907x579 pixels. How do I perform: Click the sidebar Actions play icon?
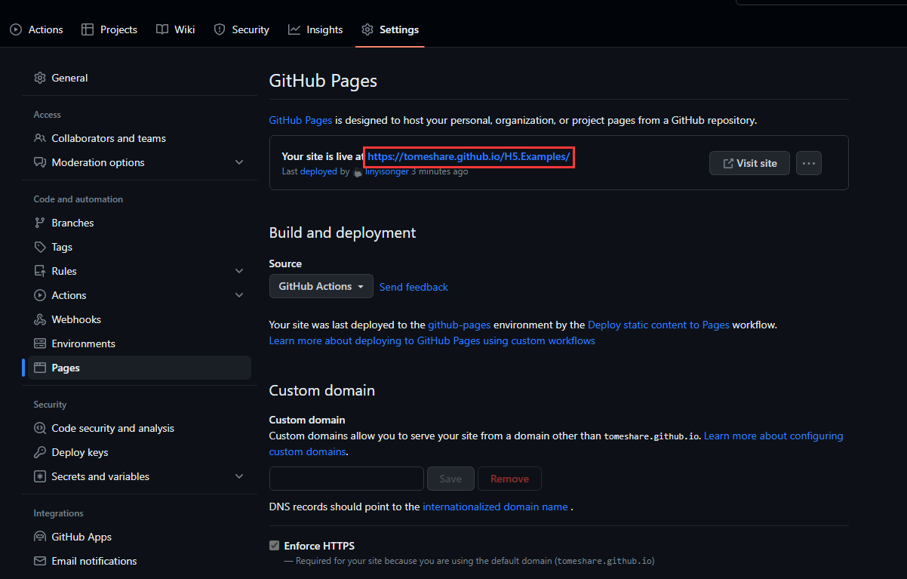[40, 295]
